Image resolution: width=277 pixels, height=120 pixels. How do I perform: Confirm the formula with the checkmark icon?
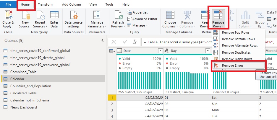point(125,42)
